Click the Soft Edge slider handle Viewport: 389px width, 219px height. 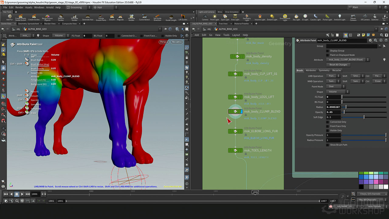coord(364,117)
